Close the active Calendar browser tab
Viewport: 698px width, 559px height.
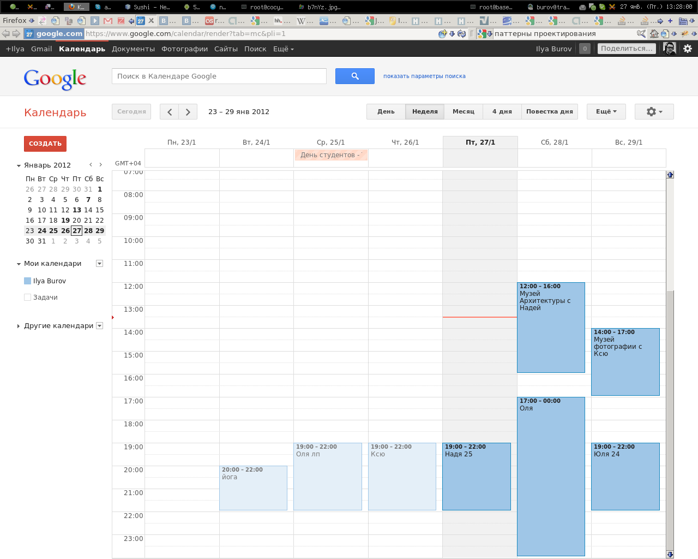(152, 21)
